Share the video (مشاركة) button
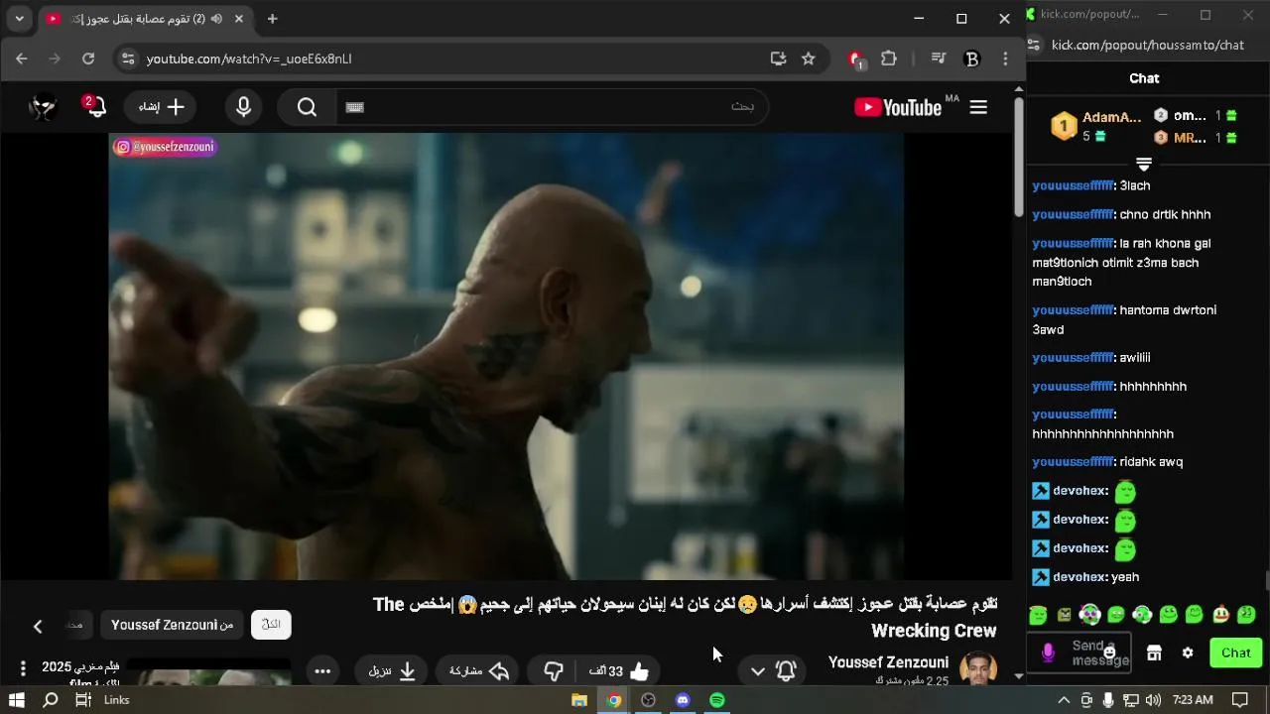 pyautogui.click(x=479, y=671)
